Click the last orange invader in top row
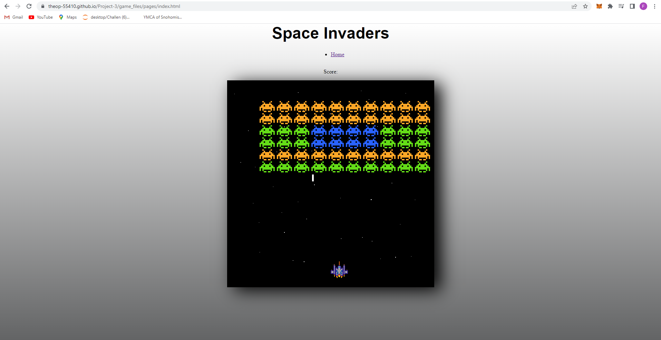Image resolution: width=661 pixels, height=340 pixels. click(422, 107)
